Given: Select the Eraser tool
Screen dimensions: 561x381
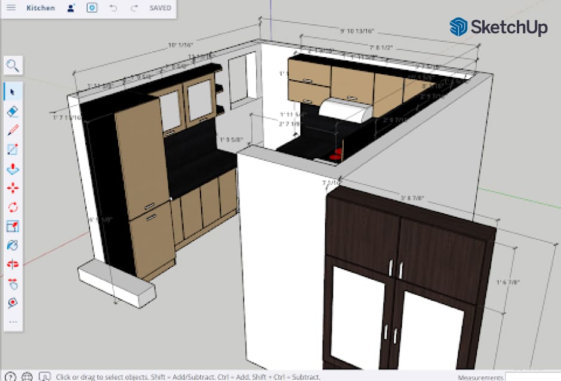Looking at the screenshot, I should [13, 111].
